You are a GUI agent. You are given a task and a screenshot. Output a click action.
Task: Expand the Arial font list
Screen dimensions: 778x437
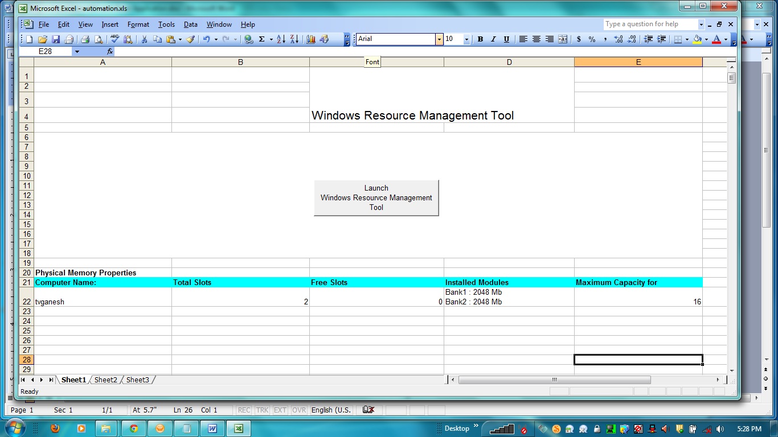coord(439,39)
